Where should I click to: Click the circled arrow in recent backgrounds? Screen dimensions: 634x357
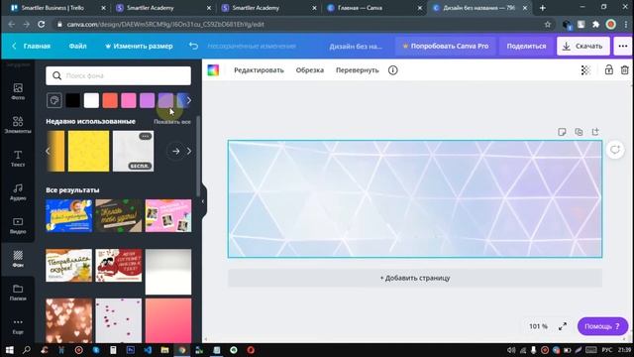pyautogui.click(x=175, y=151)
